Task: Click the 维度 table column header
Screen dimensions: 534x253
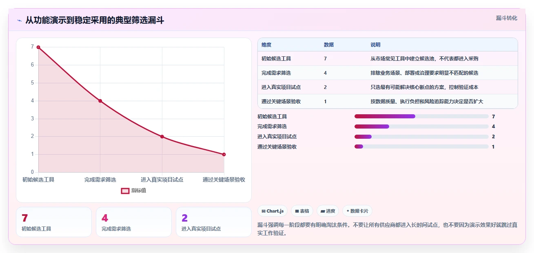Action: [x=266, y=45]
